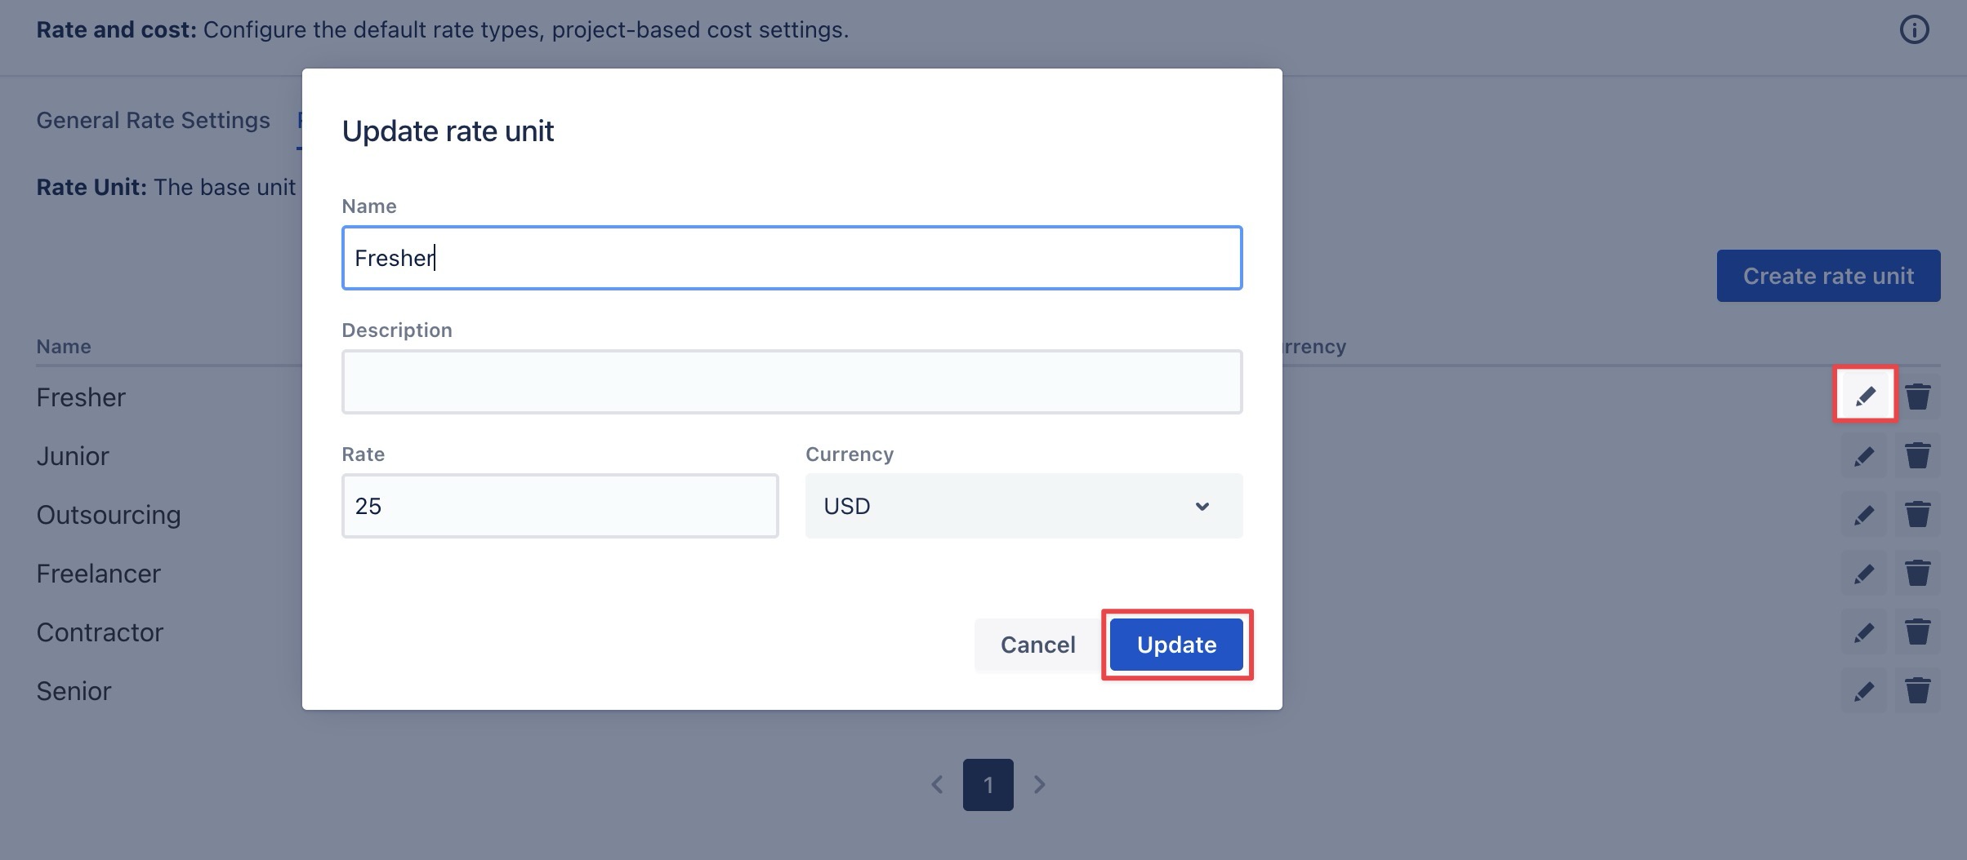Delete the Senior rate unit
Image resolution: width=1967 pixels, height=860 pixels.
(1917, 690)
